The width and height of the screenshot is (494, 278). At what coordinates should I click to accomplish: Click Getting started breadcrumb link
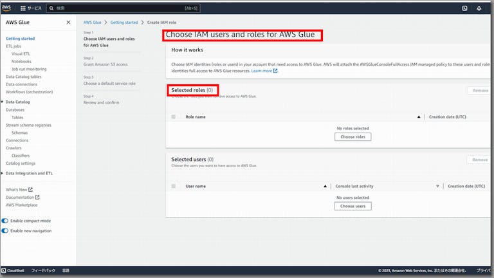[x=124, y=23]
